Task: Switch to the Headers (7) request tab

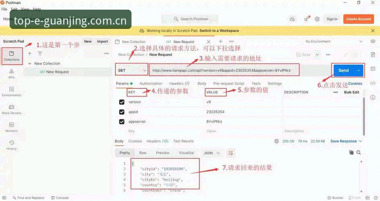Action: 179,84
